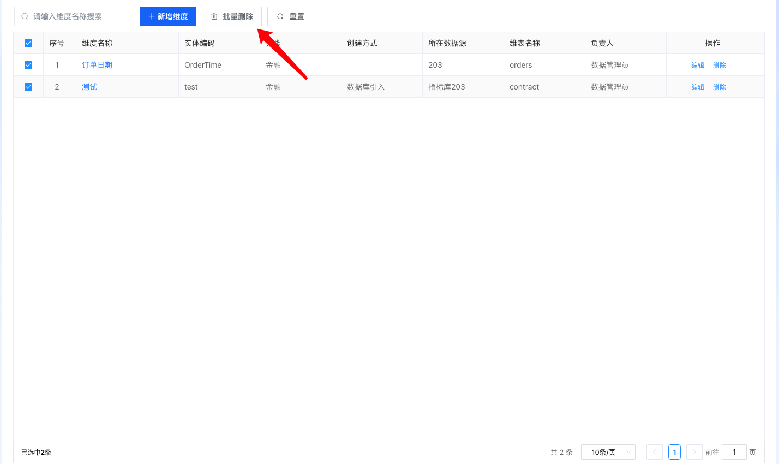
Task: Go to next page arrow
Action: [x=694, y=452]
